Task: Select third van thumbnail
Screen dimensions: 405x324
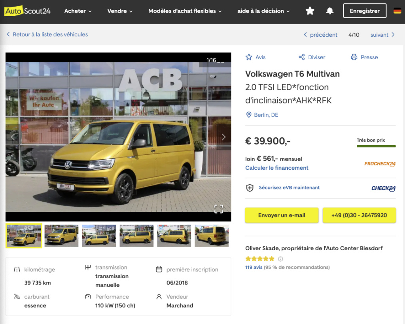Action: (x=99, y=236)
